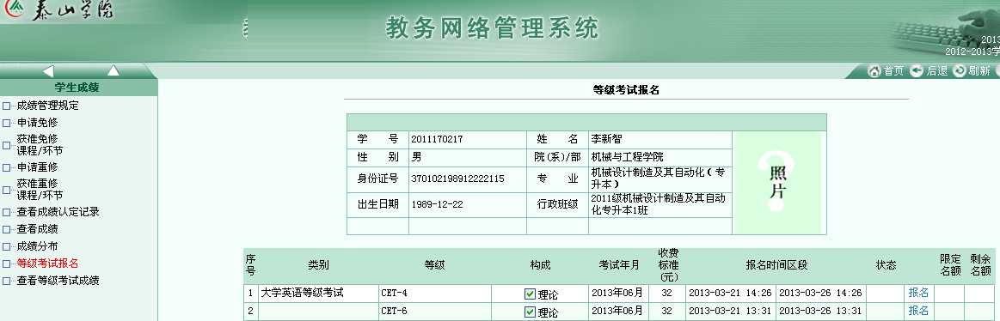Open 获准免修 课程/环节 item

40,144
